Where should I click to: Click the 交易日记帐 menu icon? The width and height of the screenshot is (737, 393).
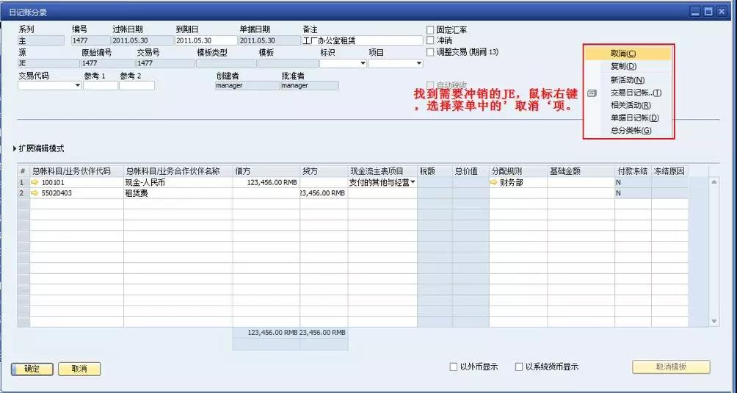592,93
